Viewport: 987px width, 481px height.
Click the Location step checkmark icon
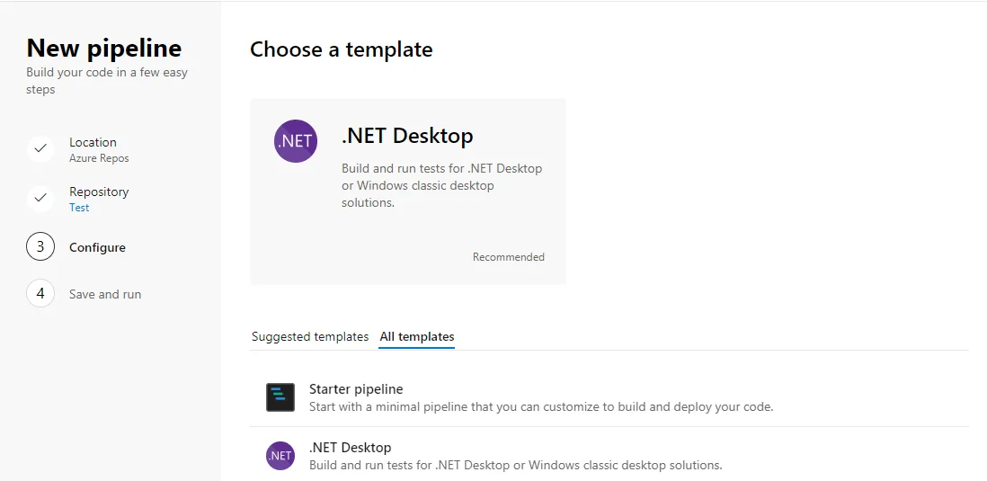(x=40, y=148)
